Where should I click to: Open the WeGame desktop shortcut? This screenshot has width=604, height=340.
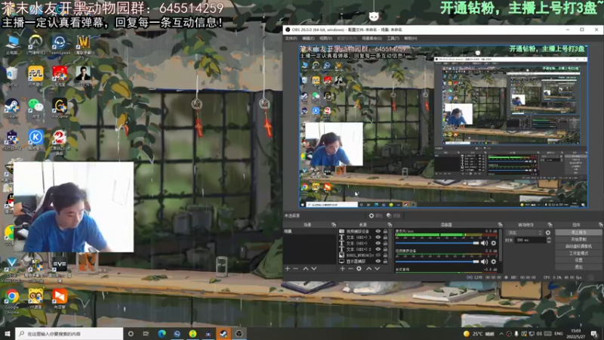(x=60, y=108)
